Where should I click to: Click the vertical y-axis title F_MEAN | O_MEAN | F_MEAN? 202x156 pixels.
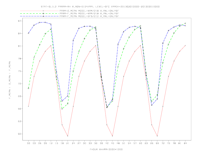(x=10, y=80)
